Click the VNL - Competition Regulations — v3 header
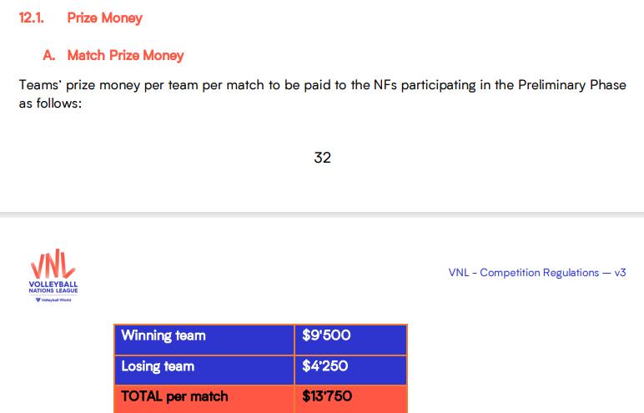 tap(537, 273)
